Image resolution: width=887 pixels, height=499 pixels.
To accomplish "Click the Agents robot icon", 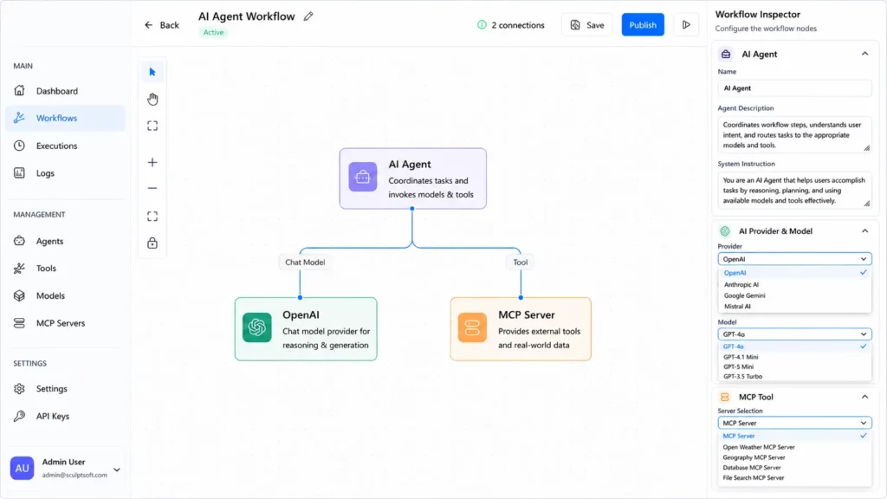I will coord(19,241).
